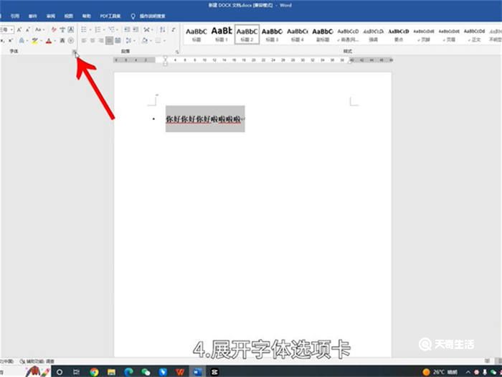502x377 pixels.
Task: Toggle Justify alignment
Action: (110, 41)
